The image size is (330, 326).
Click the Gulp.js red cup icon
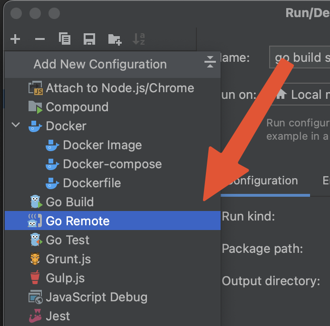click(x=35, y=278)
